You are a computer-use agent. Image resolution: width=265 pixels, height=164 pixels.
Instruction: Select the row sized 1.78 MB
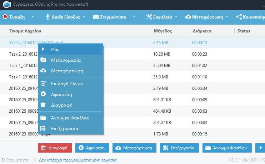132,134
